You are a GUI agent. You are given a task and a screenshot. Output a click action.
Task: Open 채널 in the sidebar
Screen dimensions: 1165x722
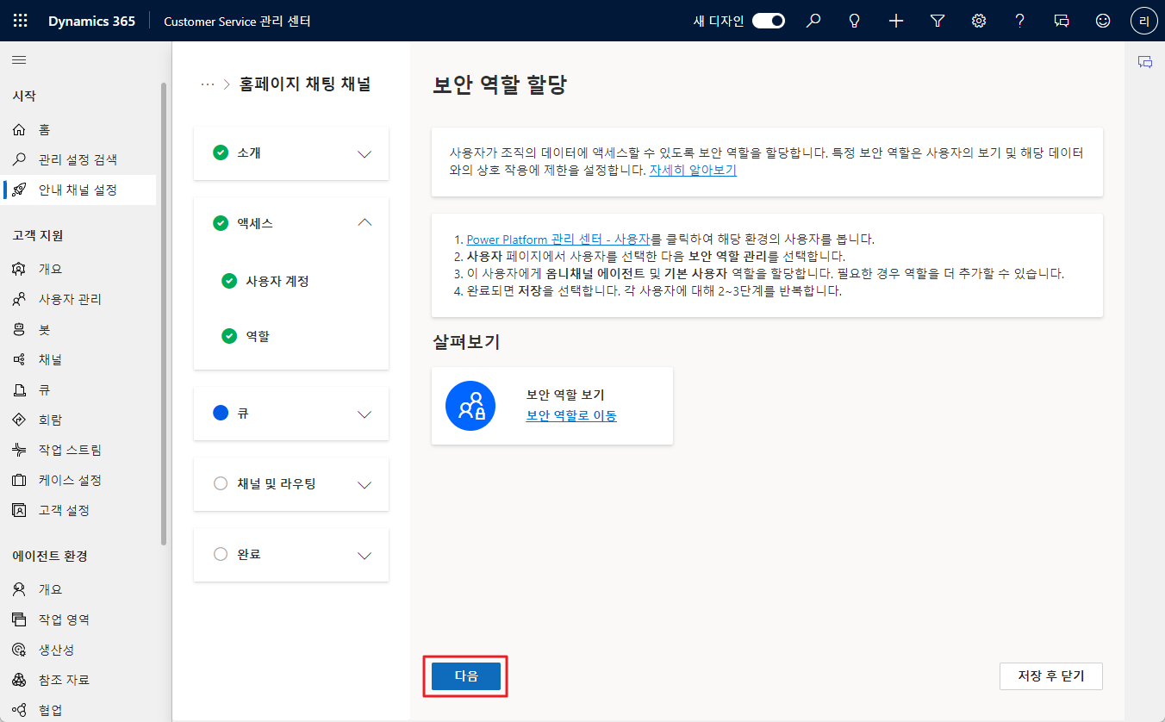coord(78,359)
